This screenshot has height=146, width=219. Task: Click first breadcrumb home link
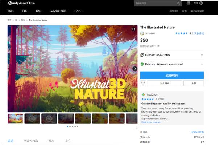tap(9, 20)
